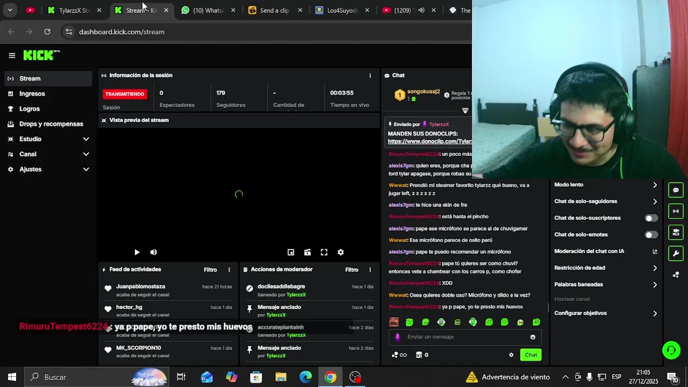Open the Configurar objetivos submenu
The height and width of the screenshot is (387, 688).
(x=606, y=313)
